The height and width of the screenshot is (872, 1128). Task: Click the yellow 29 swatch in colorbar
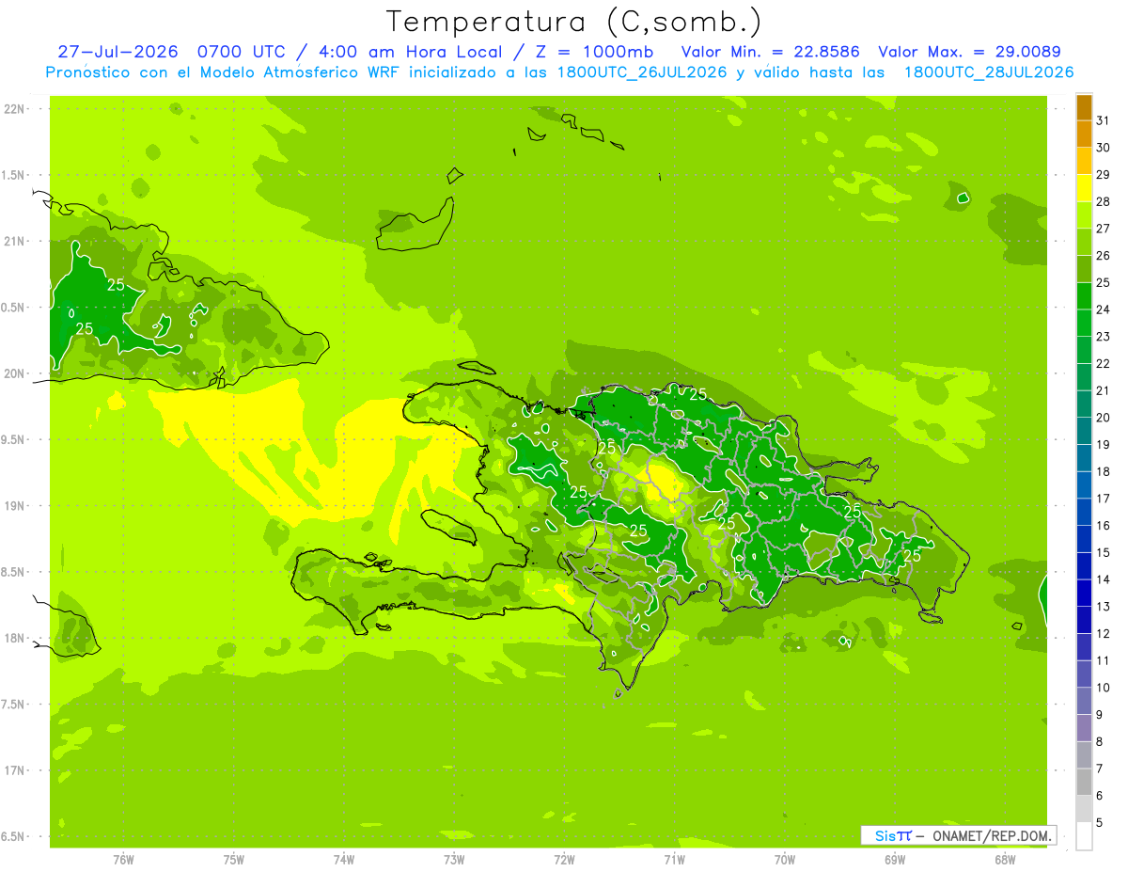tap(1084, 187)
